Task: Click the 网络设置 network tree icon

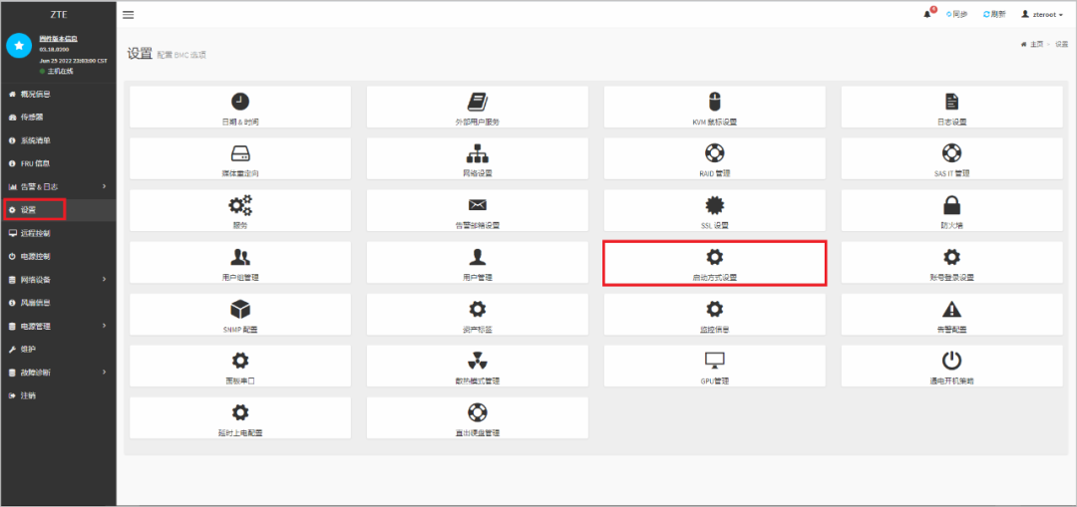Action: click(x=477, y=153)
